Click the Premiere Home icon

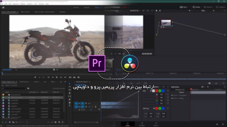(3, 7)
